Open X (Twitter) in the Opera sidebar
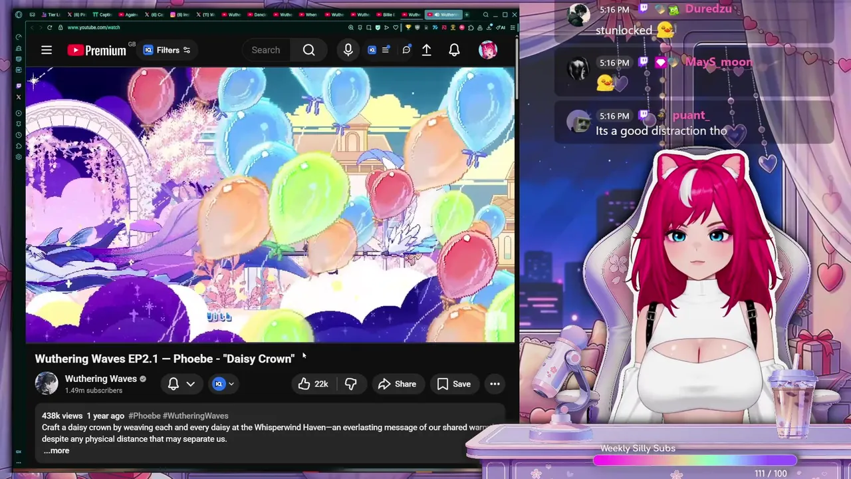This screenshot has height=479, width=851. (x=19, y=97)
